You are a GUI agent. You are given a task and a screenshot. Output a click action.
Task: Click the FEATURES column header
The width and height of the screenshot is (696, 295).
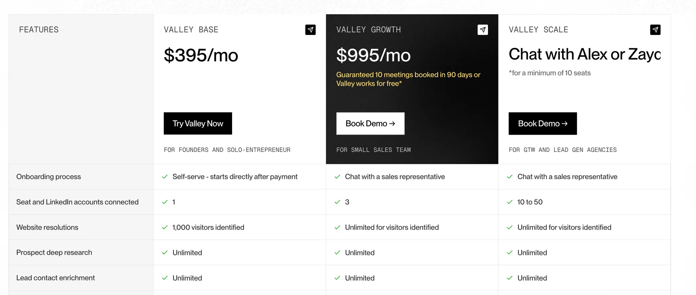pos(39,30)
